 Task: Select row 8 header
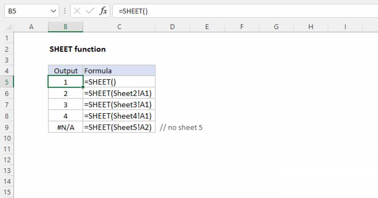pos(7,116)
